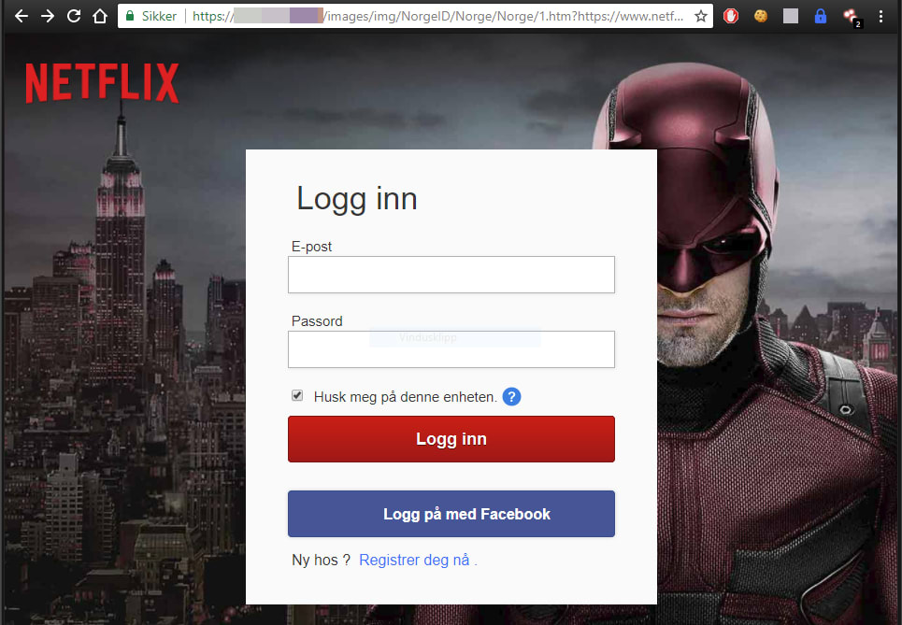902x625 pixels.
Task: Go to the browser home page
Action: click(100, 16)
